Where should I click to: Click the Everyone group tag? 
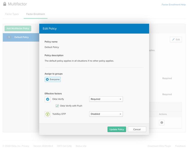(x=53, y=79)
